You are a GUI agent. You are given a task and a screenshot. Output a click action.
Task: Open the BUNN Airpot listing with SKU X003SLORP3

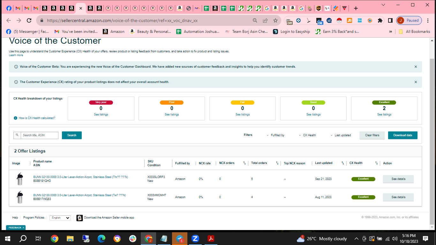click(x=80, y=177)
